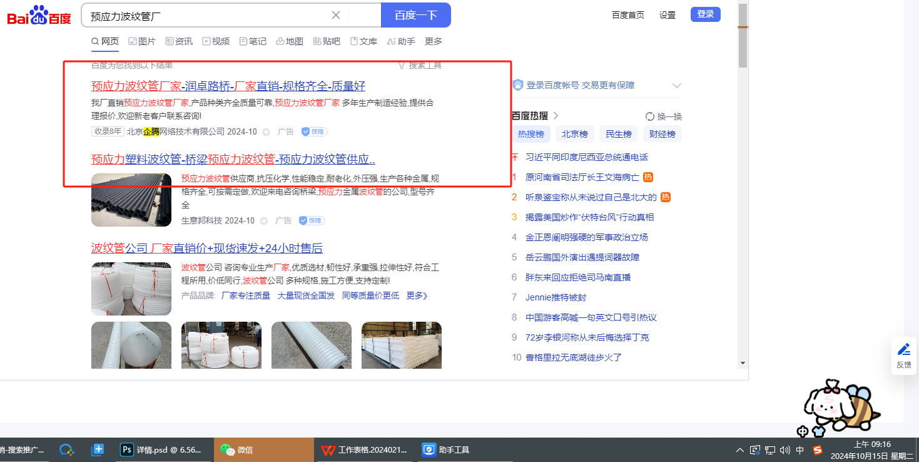Open hot search Jennie推特被封
The height and width of the screenshot is (462, 919).
(x=556, y=297)
